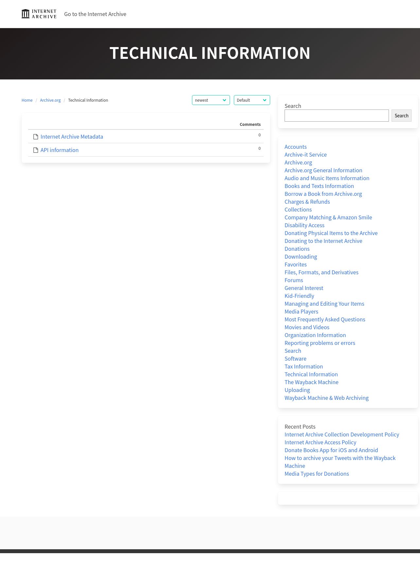
Task: Open Donating to the Internet Archive
Action: click(x=324, y=241)
